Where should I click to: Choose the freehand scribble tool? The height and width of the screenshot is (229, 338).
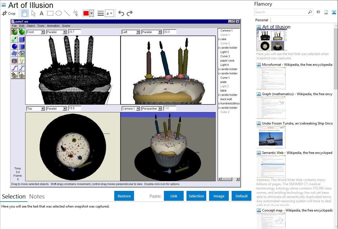pos(75,13)
